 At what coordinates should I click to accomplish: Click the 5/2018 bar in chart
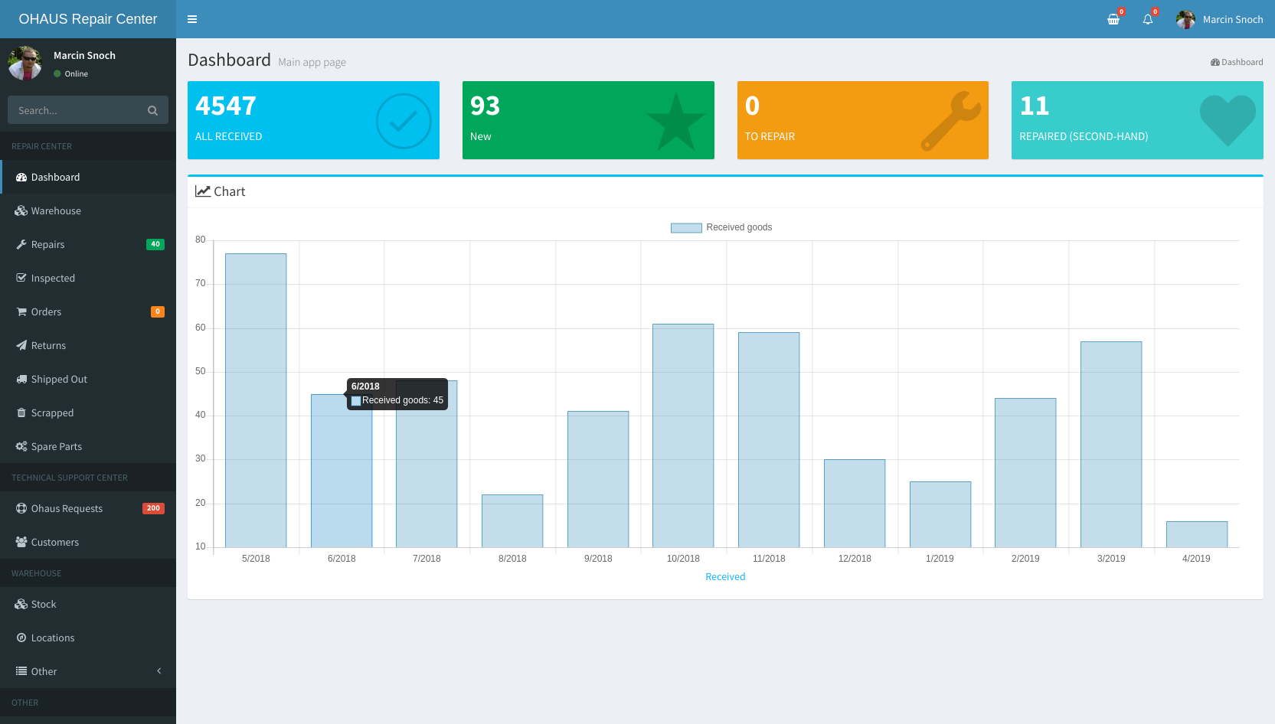coord(256,400)
